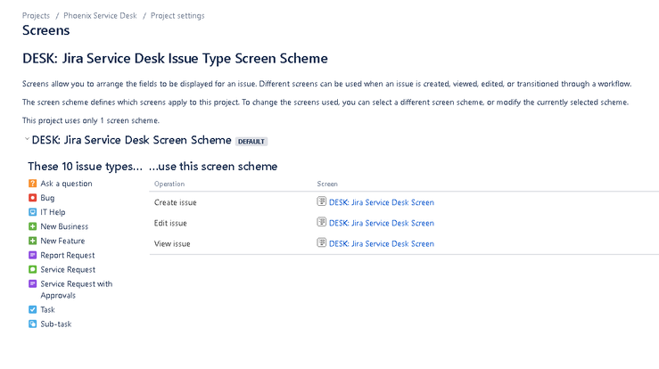Click the screen icon in Create issue row
This screenshot has width=659, height=369.
pyautogui.click(x=322, y=201)
